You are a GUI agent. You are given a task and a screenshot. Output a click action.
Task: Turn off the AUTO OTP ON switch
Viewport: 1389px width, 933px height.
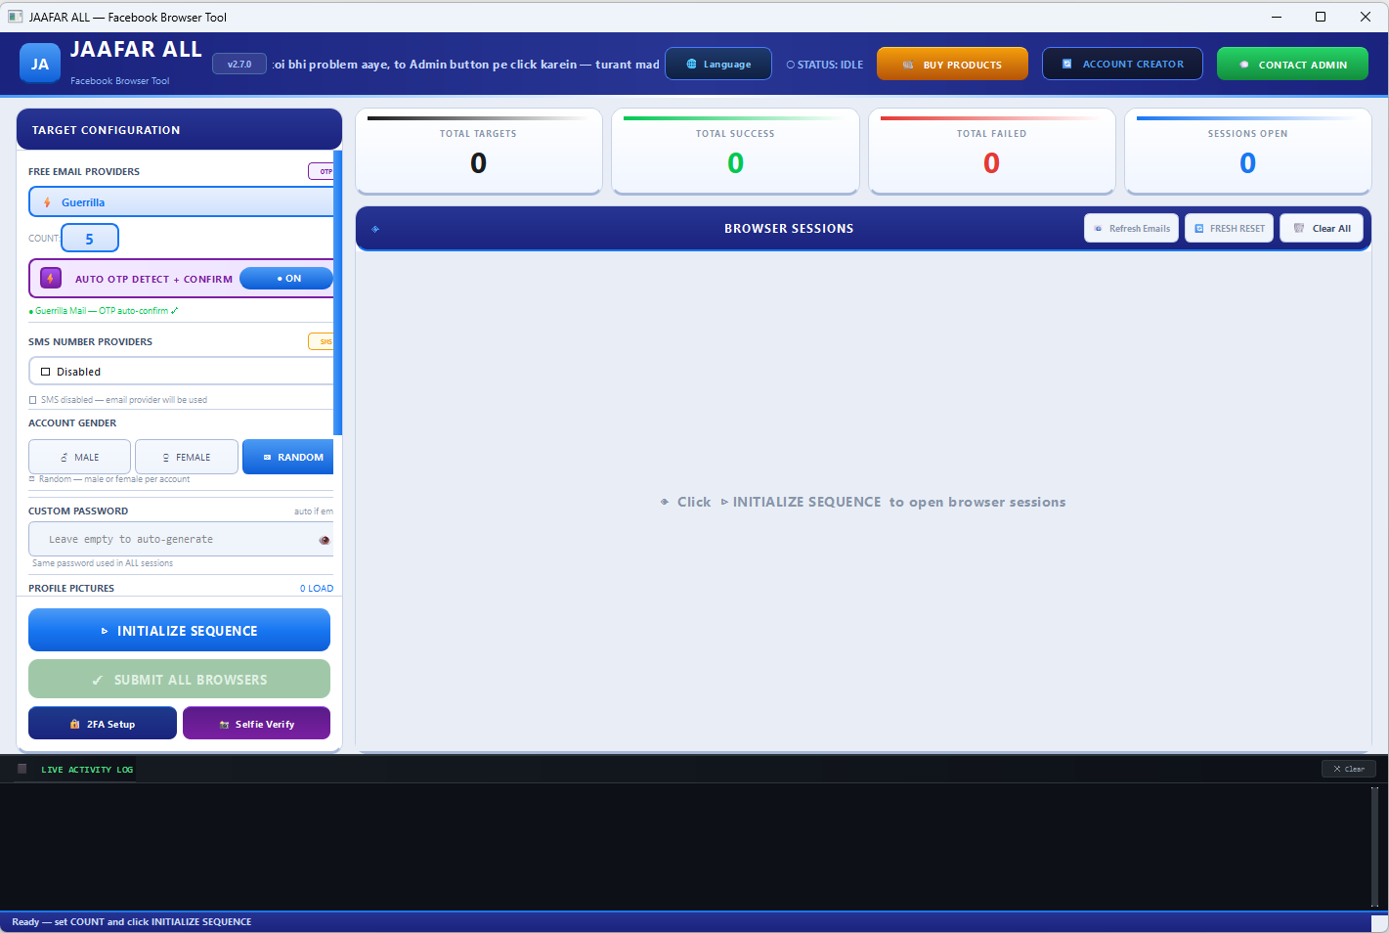286,279
